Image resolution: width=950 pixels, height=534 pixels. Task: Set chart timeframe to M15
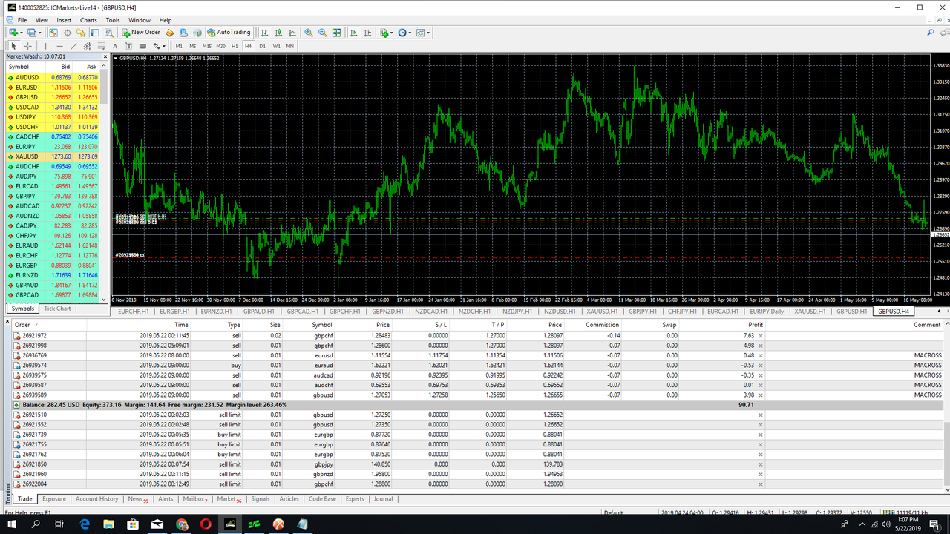point(206,46)
